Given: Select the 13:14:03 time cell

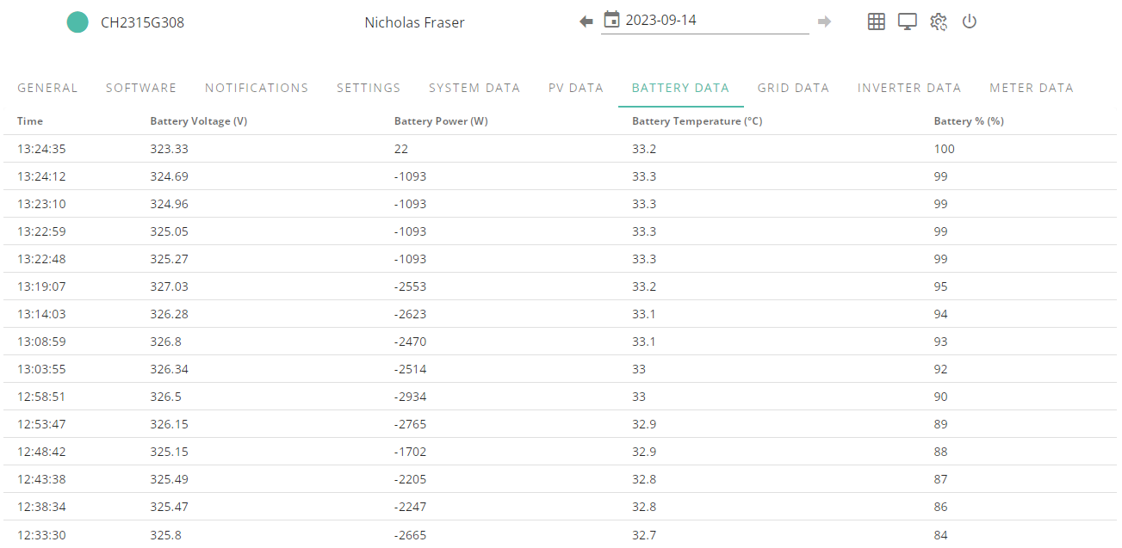Looking at the screenshot, I should pos(41,314).
